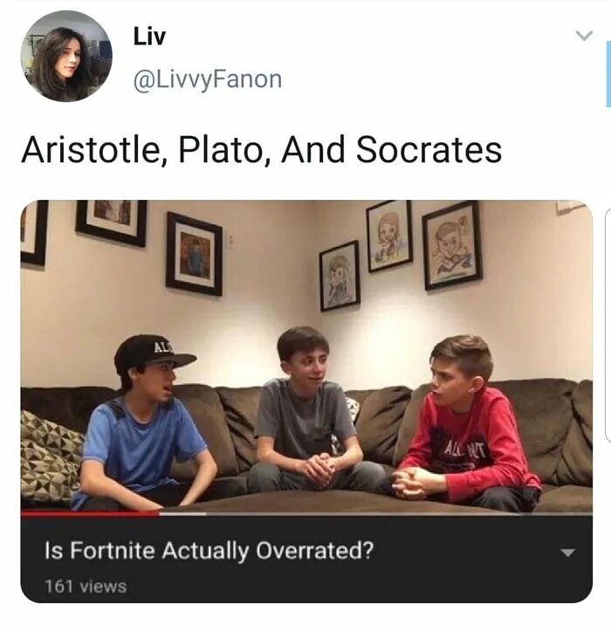This screenshot has width=611, height=631.
Task: Open video title Is Fortnite Actually Overrated?
Action: [x=209, y=551]
